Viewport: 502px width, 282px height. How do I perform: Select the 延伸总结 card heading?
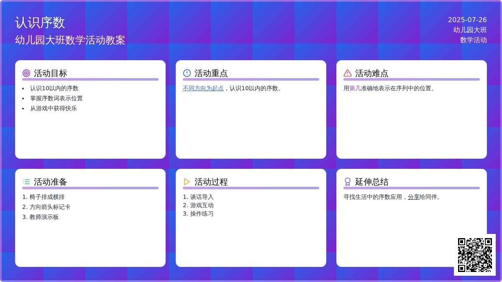coord(372,182)
